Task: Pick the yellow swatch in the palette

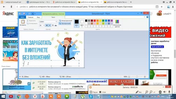Action: (100, 21)
